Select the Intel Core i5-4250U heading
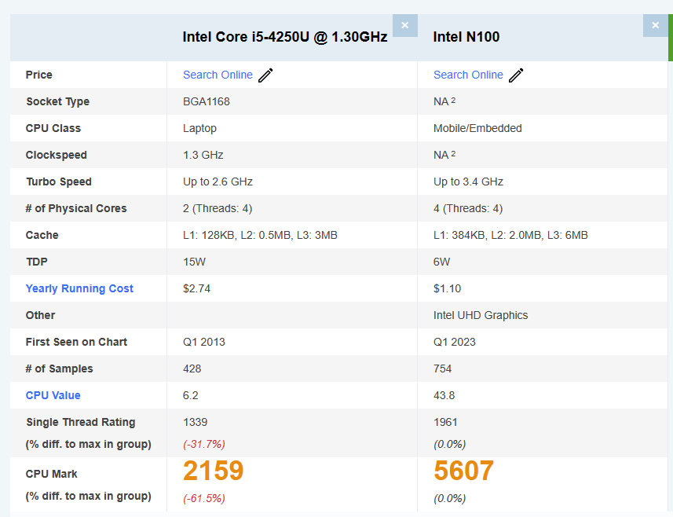This screenshot has height=517, width=673. click(x=285, y=37)
